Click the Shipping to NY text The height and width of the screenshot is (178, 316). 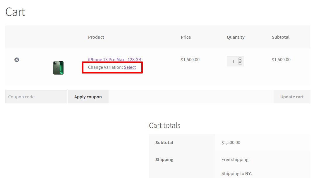coord(236,174)
